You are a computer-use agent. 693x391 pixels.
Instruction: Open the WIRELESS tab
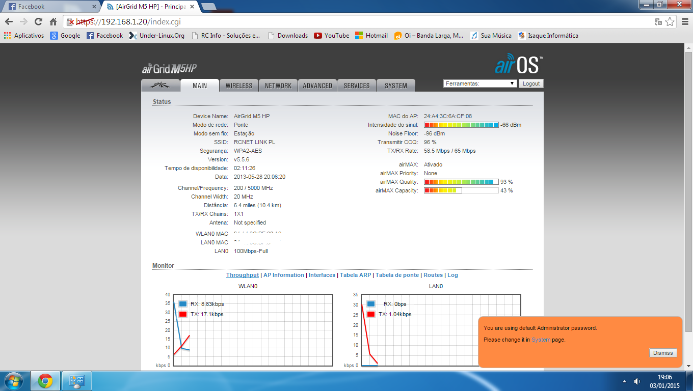click(239, 86)
